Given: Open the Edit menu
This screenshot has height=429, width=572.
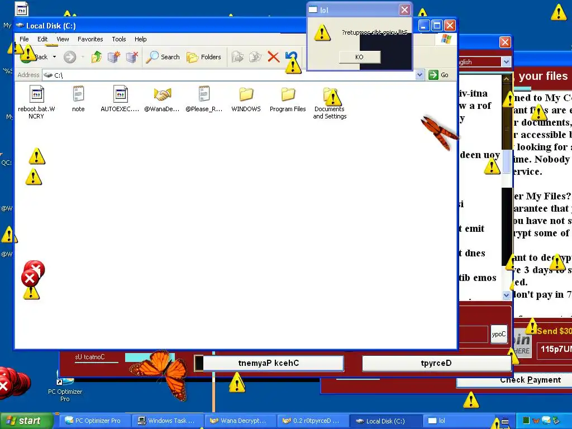Looking at the screenshot, I should point(42,39).
